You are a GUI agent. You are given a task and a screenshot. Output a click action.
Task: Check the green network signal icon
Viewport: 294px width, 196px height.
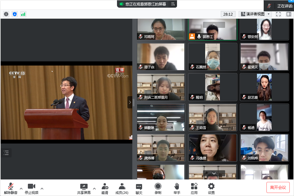23,14
